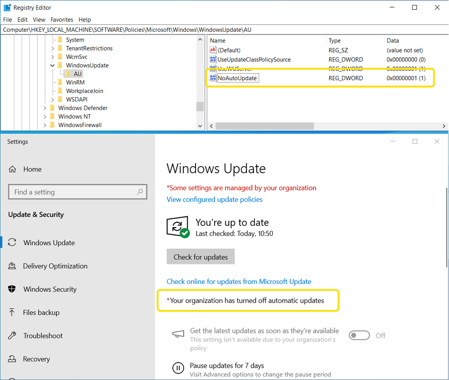Open the View menu in Registry Editor
Viewport: 449px width, 380px height.
tap(39, 19)
